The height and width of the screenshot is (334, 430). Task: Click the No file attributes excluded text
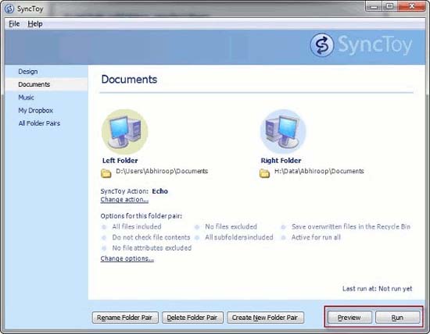pos(152,247)
